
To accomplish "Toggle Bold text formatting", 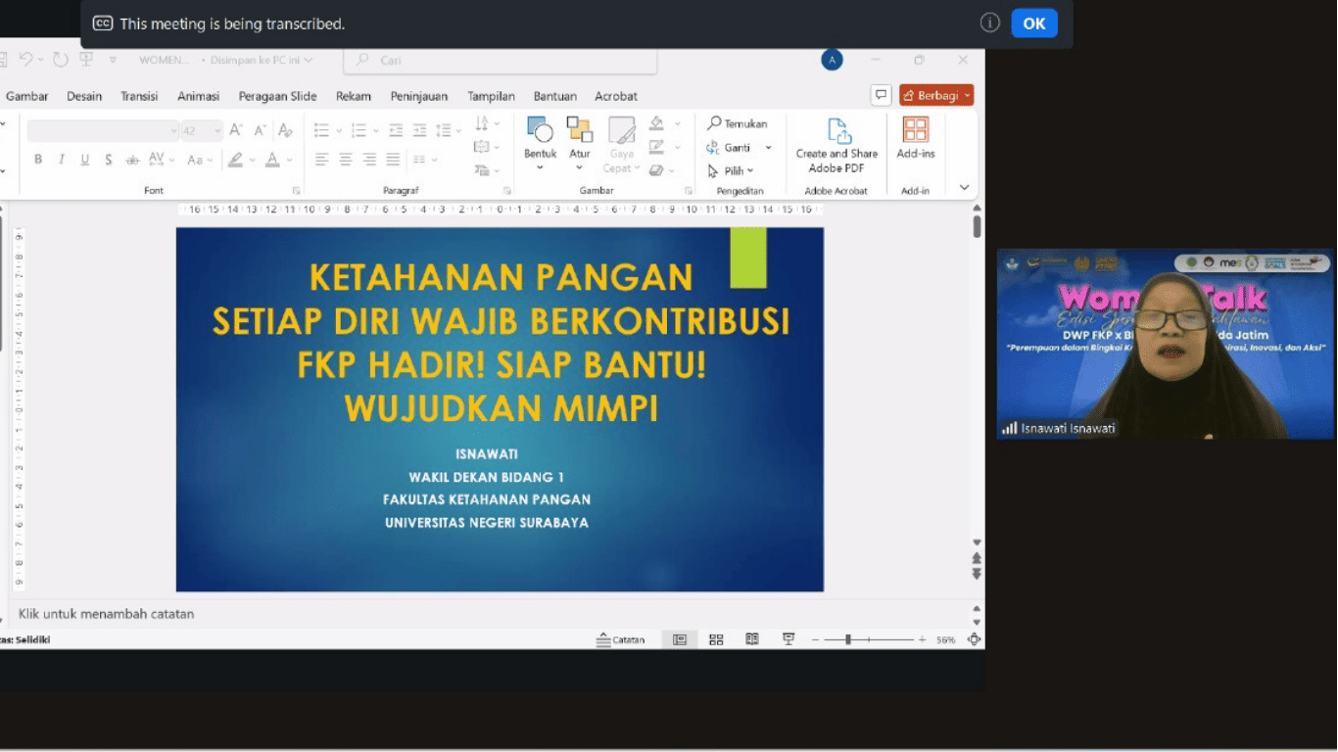I will click(38, 160).
